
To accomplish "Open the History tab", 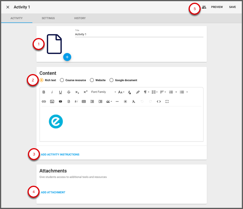I will pyautogui.click(x=80, y=18).
